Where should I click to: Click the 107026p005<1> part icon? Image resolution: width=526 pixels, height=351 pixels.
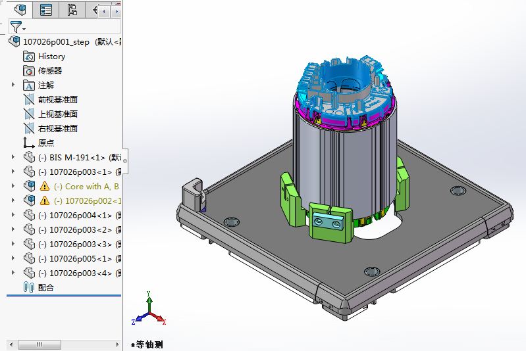point(29,258)
